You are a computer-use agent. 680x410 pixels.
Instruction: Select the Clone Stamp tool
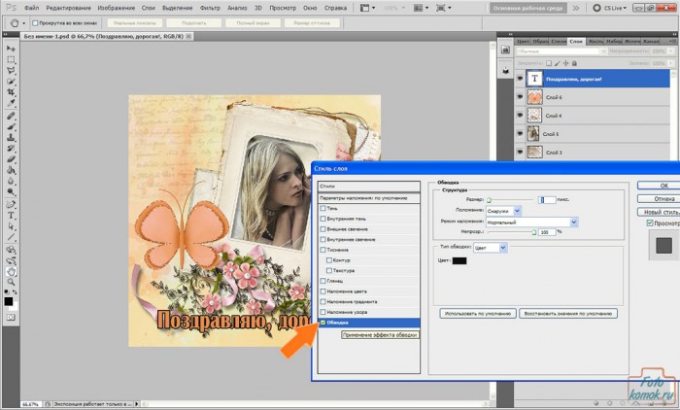tap(11, 138)
